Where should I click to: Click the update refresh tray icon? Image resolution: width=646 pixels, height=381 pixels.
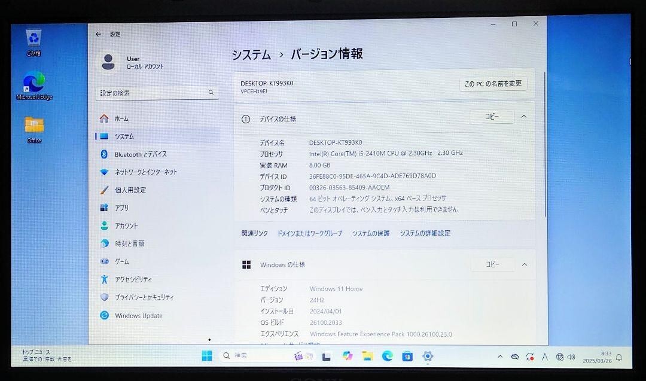[530, 357]
